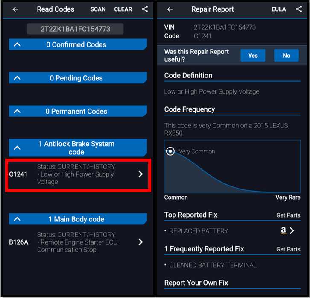The image size is (310, 298).
Task: Tap 1 Frequently Reported Fix heading
Action: tap(204, 249)
